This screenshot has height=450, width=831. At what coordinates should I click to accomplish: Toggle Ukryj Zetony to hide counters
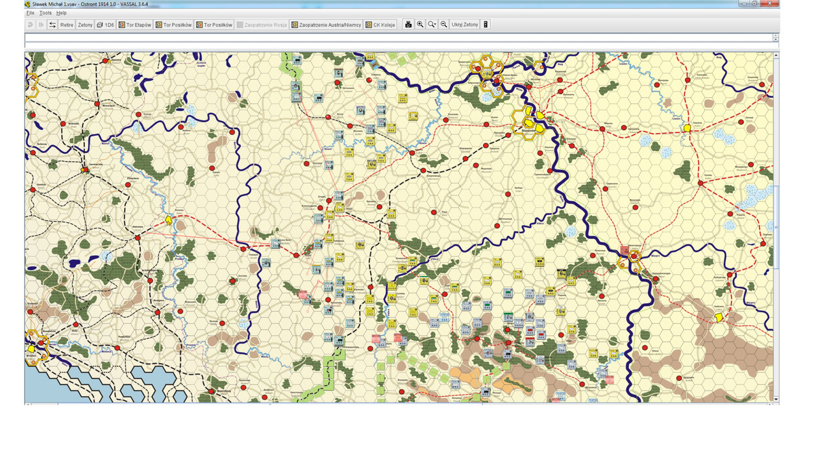(x=465, y=25)
